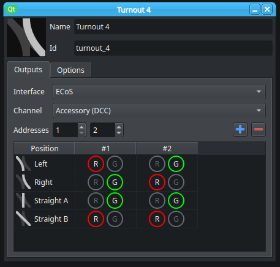The width and height of the screenshot is (280, 267).
Task: Toggle R for output #2 in Left row
Action: pyautogui.click(x=157, y=164)
